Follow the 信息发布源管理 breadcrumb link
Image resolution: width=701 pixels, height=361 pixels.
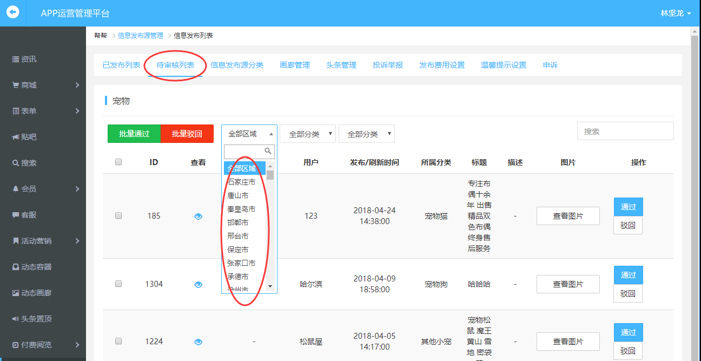[140, 35]
